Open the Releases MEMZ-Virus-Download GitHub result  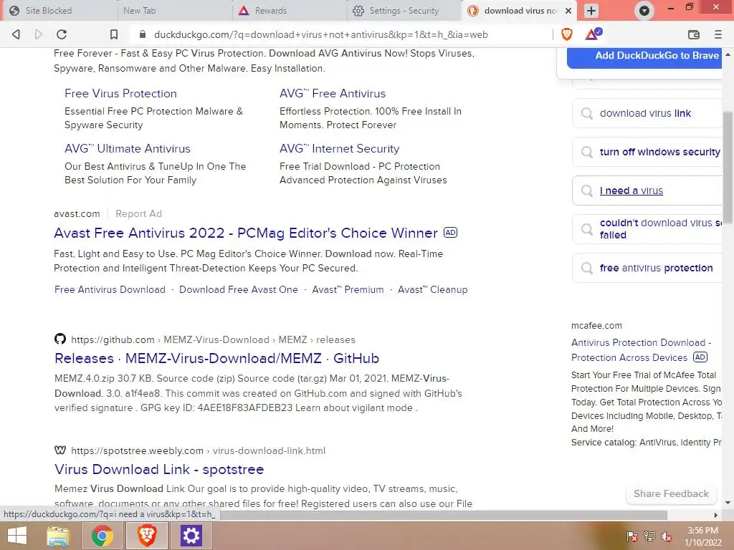(x=216, y=358)
